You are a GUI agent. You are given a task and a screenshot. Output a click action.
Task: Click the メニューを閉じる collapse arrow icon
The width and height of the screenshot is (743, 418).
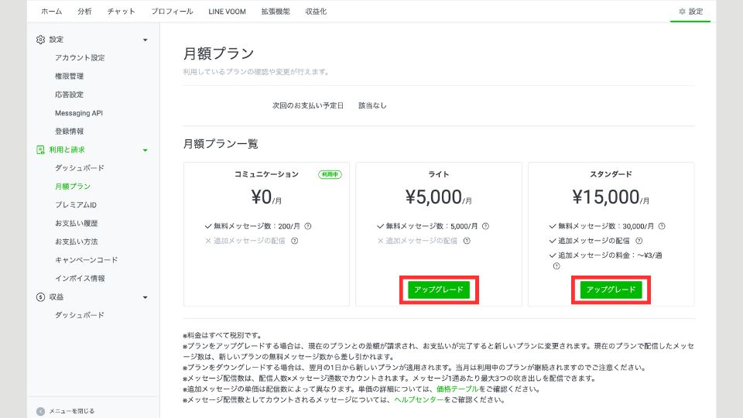click(40, 411)
